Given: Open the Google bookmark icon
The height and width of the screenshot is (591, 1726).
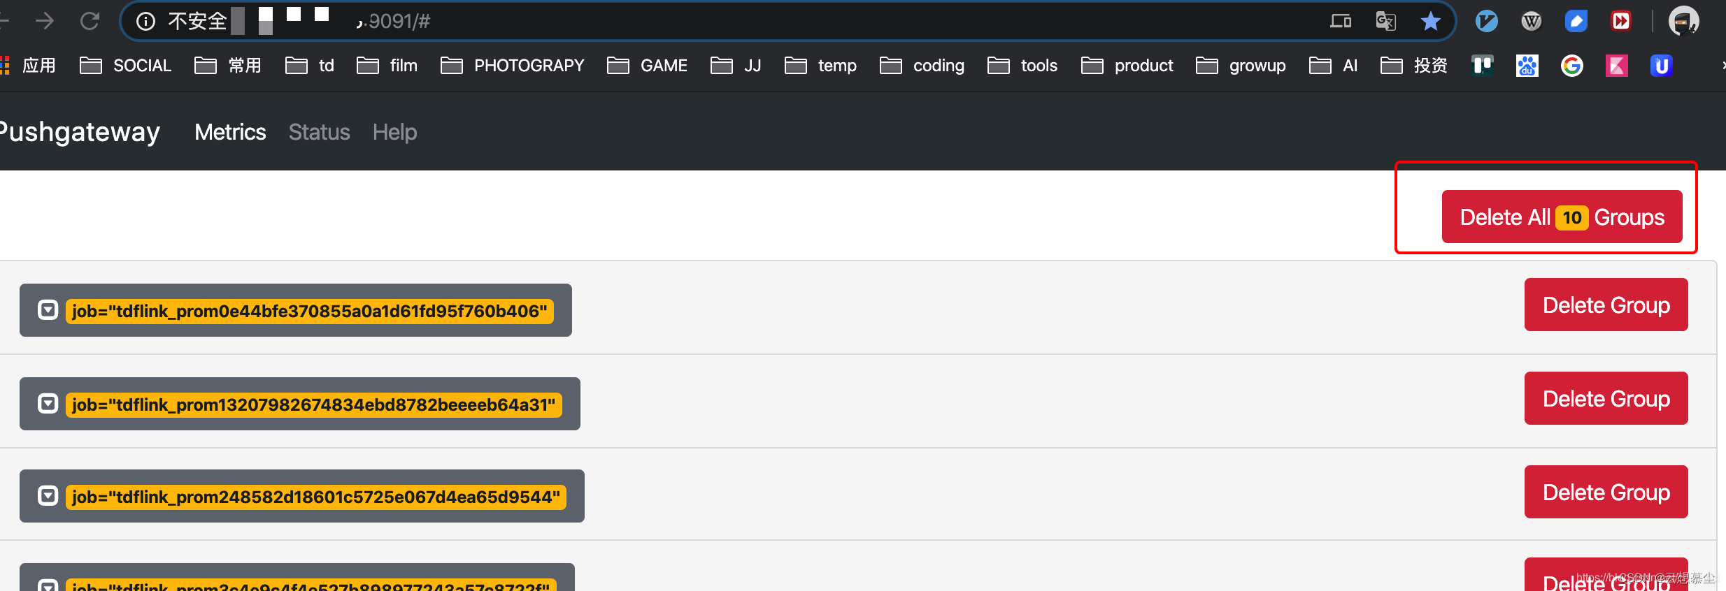Looking at the screenshot, I should [x=1572, y=66].
